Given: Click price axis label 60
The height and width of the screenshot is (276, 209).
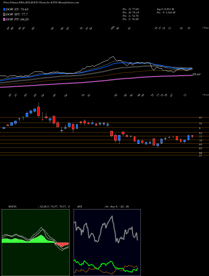Looking at the screenshot, I should click(x=200, y=153).
